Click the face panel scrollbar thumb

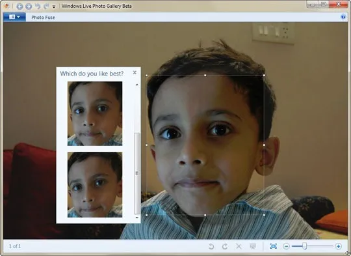point(137,173)
